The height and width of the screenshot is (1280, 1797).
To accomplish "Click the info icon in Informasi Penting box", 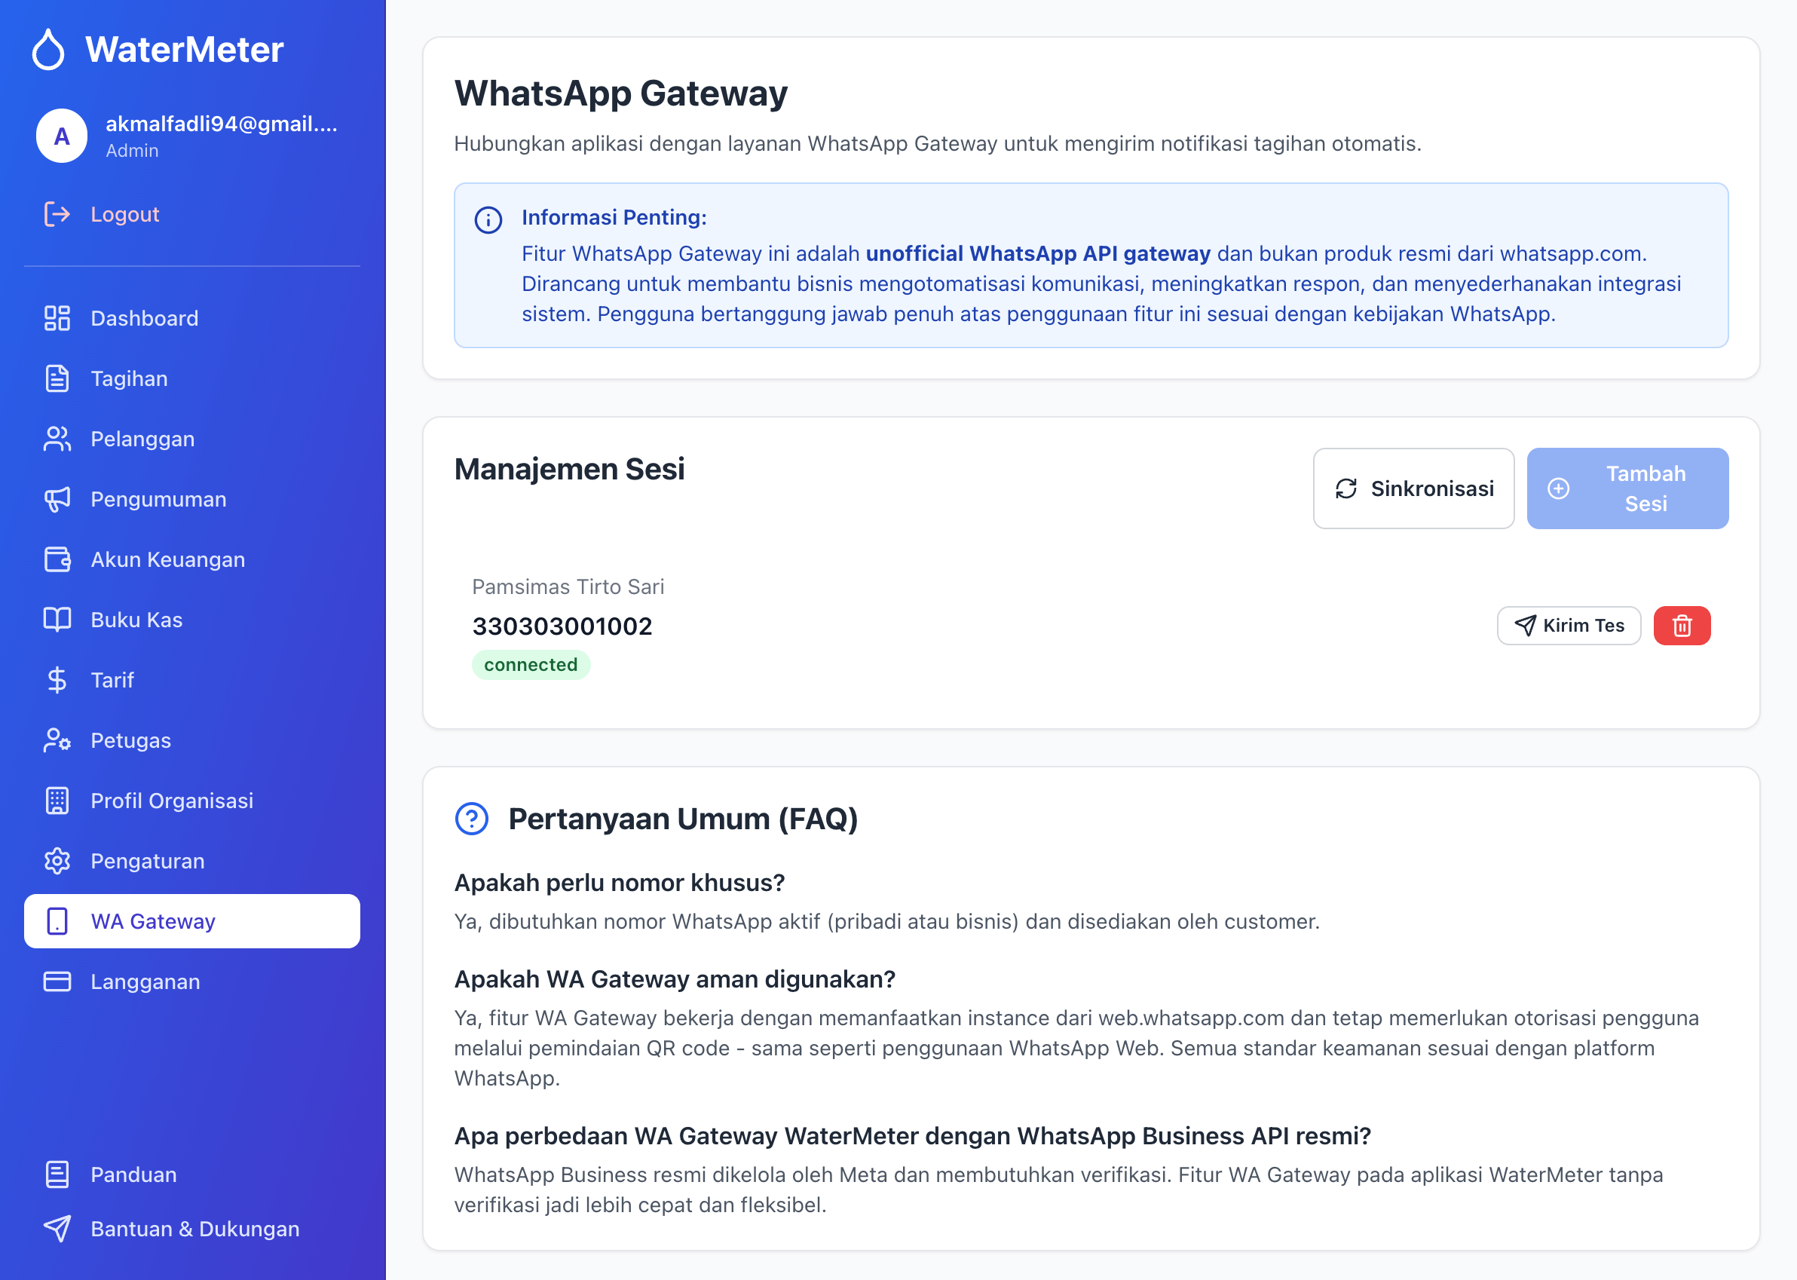I will pos(488,220).
